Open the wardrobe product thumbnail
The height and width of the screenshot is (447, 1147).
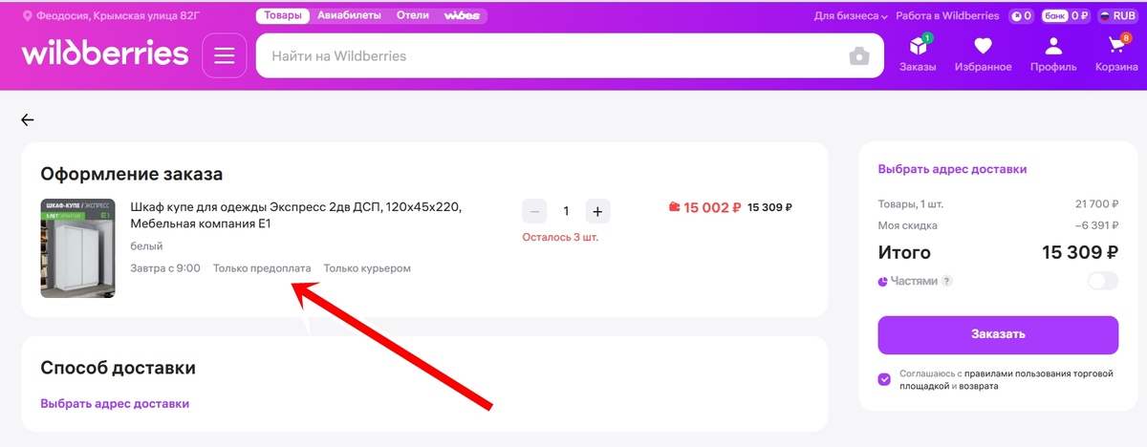pyautogui.click(x=78, y=248)
